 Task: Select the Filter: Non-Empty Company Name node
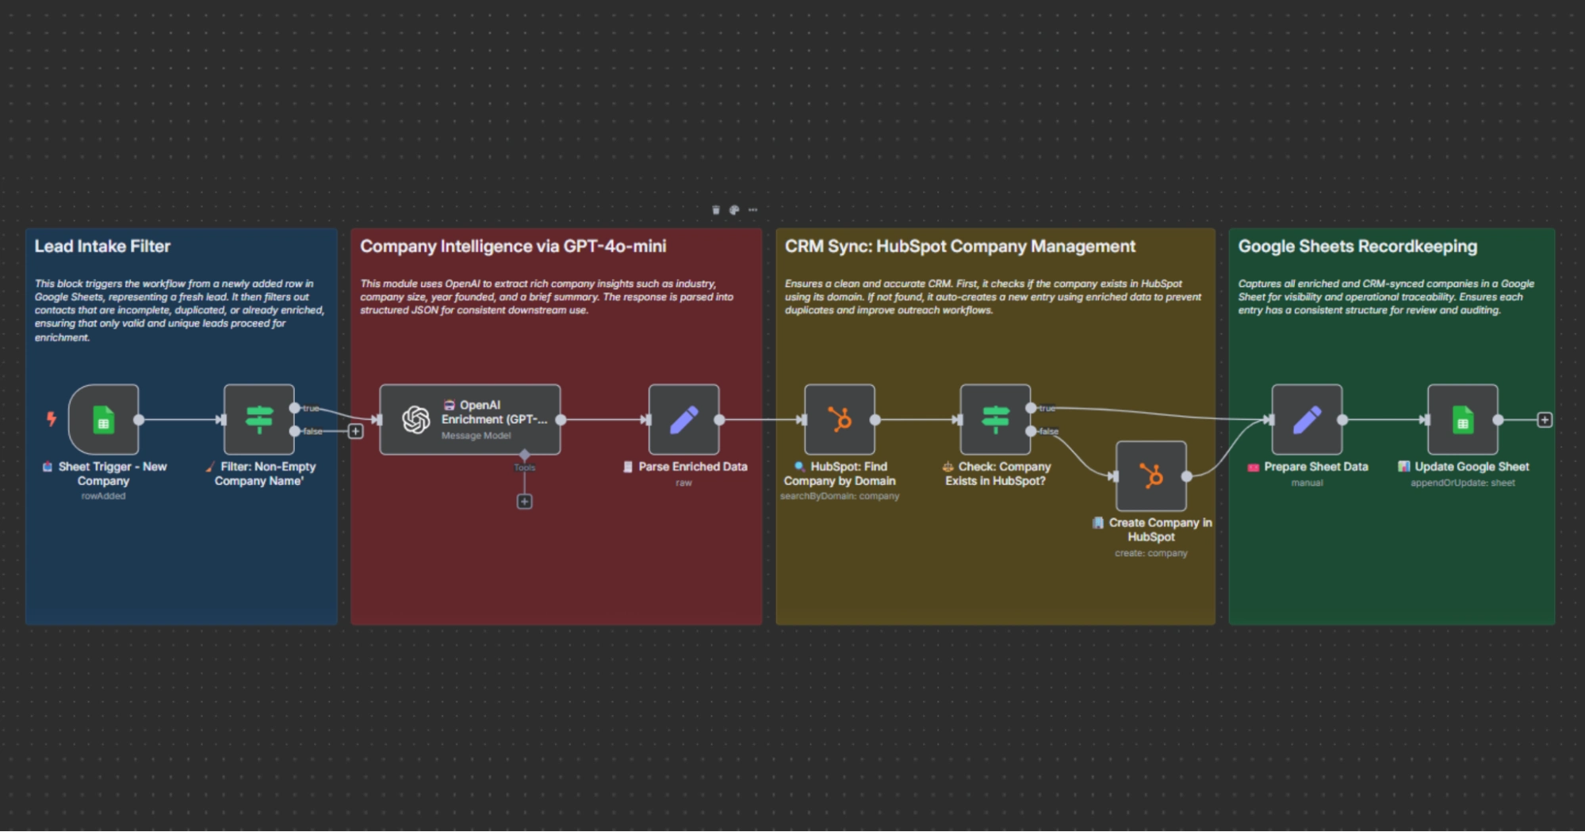(x=259, y=420)
